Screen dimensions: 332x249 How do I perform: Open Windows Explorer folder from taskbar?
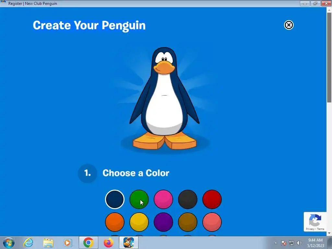[48, 243]
